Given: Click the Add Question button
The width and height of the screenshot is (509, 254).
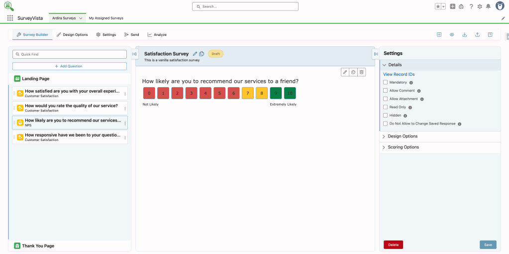Looking at the screenshot, I should click(70, 66).
